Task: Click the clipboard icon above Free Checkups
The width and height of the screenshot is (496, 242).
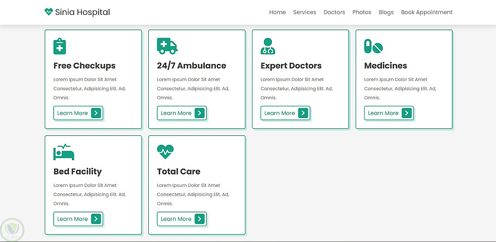Action: tap(60, 46)
